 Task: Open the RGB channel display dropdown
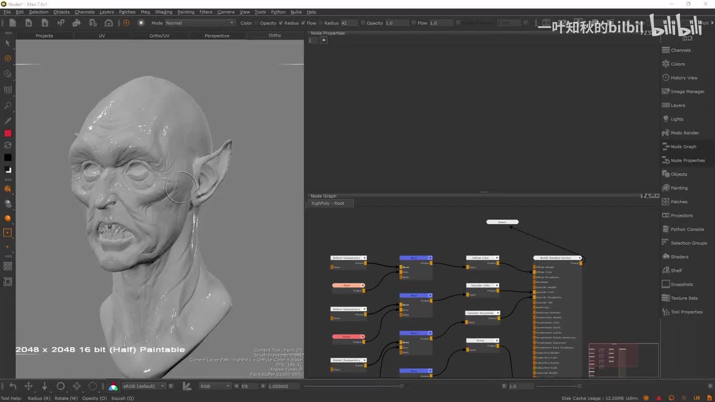[x=215, y=386]
